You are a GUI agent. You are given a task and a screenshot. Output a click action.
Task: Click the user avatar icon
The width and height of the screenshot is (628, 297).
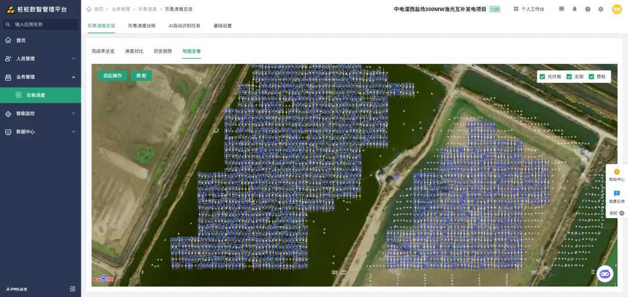pos(616,9)
